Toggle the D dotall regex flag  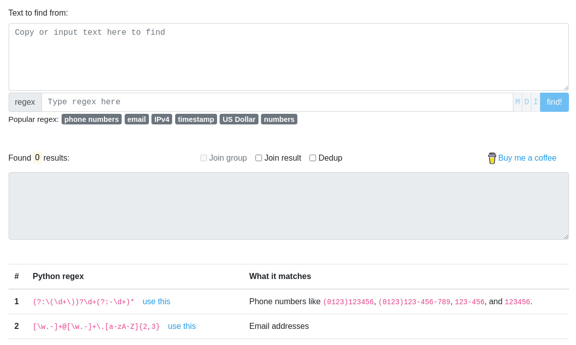[x=526, y=102]
